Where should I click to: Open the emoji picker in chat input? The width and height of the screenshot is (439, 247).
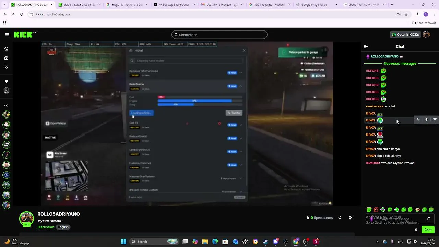[429, 219]
